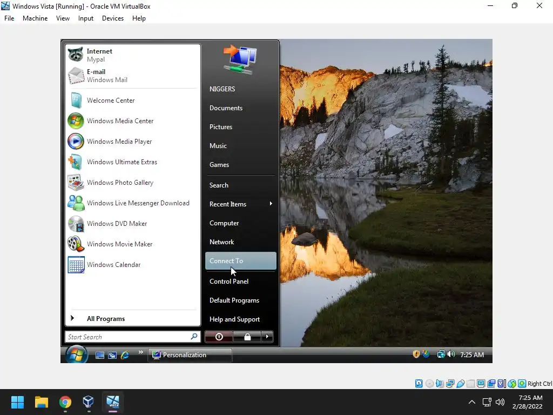Click Personalization taskbar button
The height and width of the screenshot is (415, 553).
[x=190, y=355]
